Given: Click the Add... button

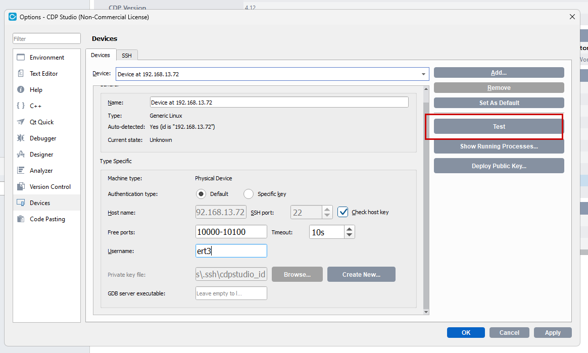Looking at the screenshot, I should 499,73.
